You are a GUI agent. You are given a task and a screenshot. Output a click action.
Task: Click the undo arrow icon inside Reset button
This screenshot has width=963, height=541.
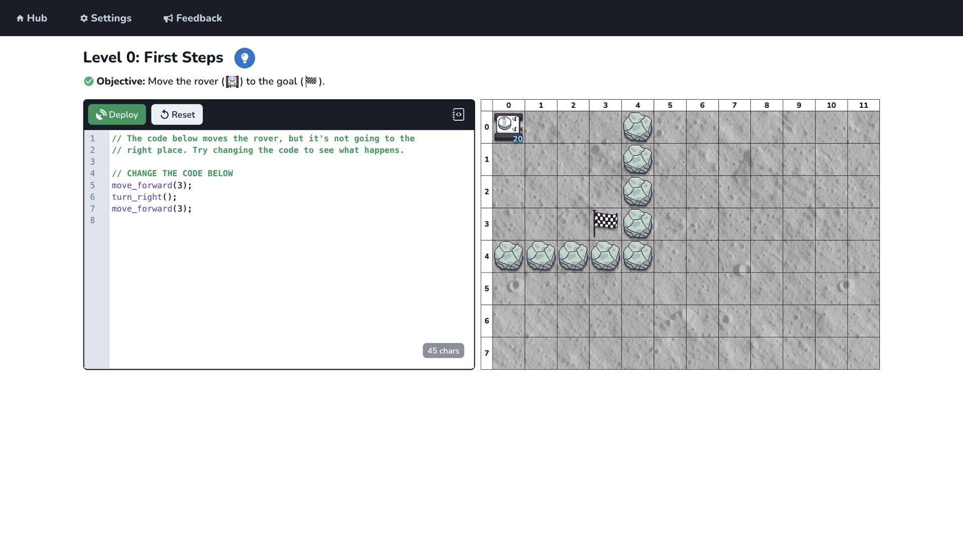[x=164, y=114]
